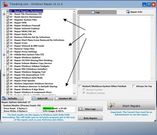
Task: Click the magic wand Start Repairs icon
Action: [x=111, y=106]
